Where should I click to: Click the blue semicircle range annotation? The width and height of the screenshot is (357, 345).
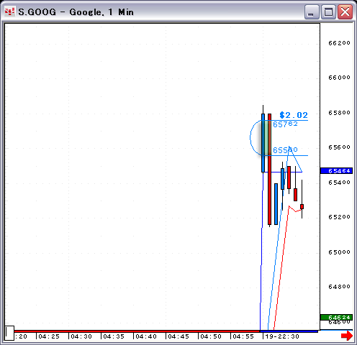pyautogui.click(x=255, y=138)
